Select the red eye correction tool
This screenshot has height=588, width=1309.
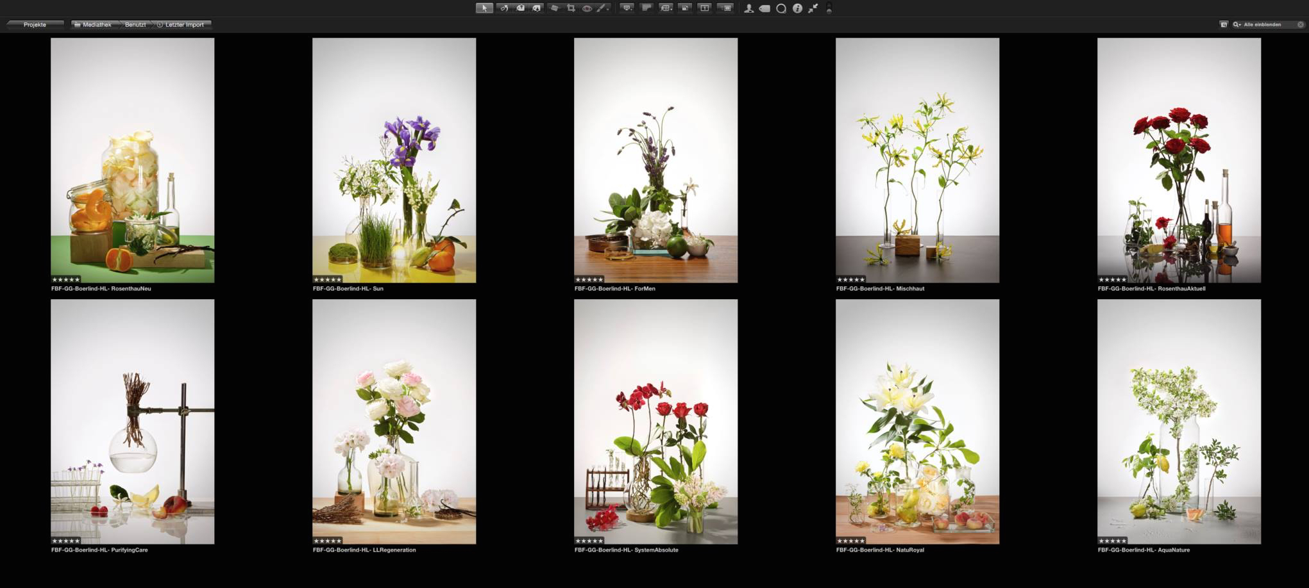[587, 8]
